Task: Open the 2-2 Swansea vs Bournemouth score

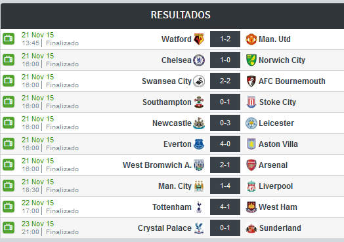Action: [225, 81]
